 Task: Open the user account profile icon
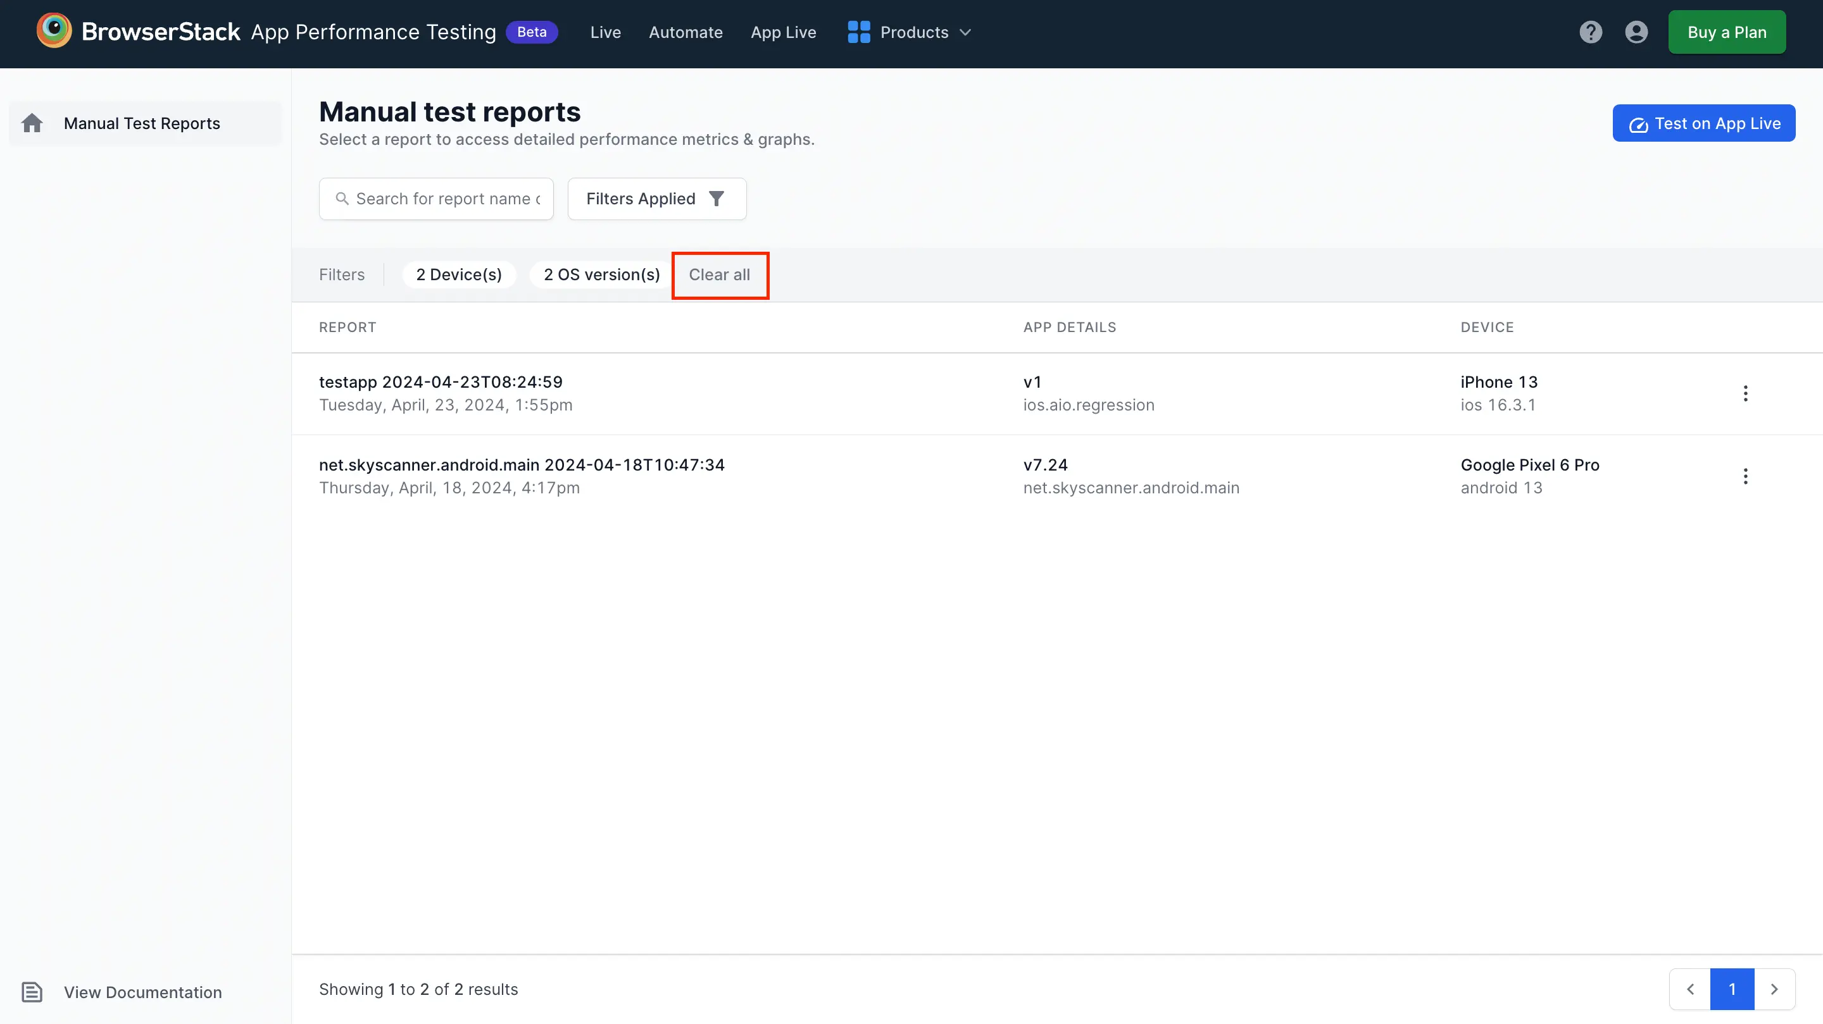coord(1636,32)
